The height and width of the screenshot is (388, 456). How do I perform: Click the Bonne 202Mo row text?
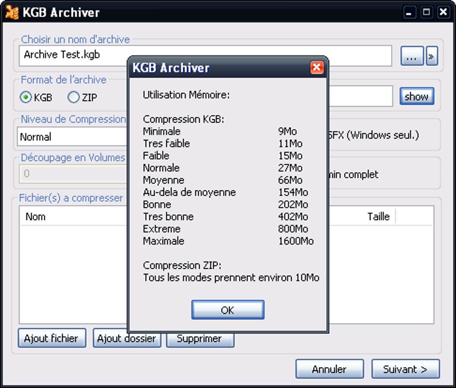tap(225, 204)
